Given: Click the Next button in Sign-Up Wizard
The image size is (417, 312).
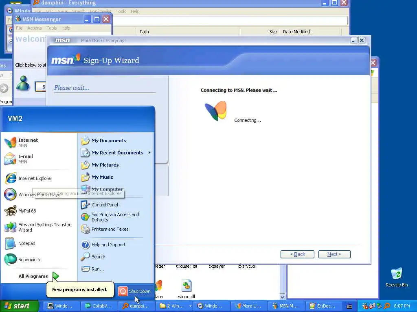Looking at the screenshot, I should (334, 254).
